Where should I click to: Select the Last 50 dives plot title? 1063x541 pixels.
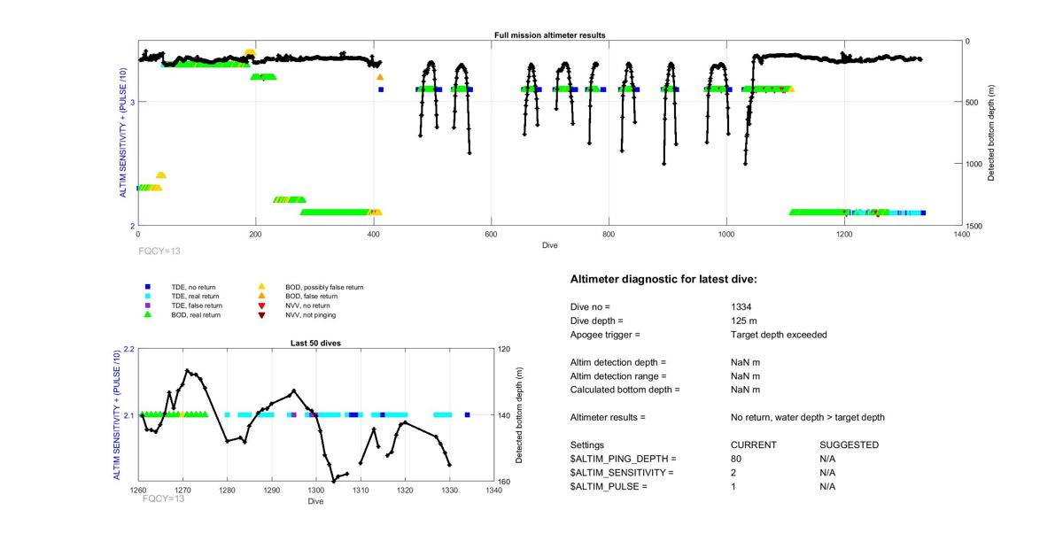(x=316, y=343)
